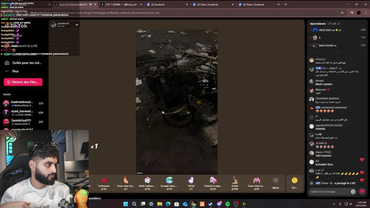The image size is (370, 208).
Task: Open the Windows Start menu
Action: [126, 204]
